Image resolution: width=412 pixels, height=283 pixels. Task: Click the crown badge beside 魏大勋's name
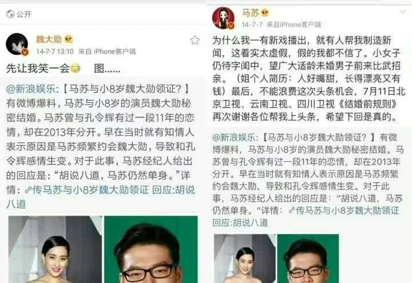[69, 39]
